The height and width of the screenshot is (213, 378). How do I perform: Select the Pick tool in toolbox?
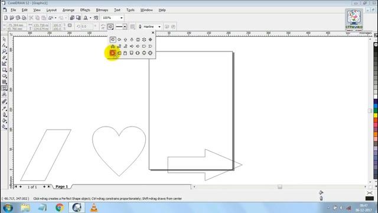[x=4, y=39]
